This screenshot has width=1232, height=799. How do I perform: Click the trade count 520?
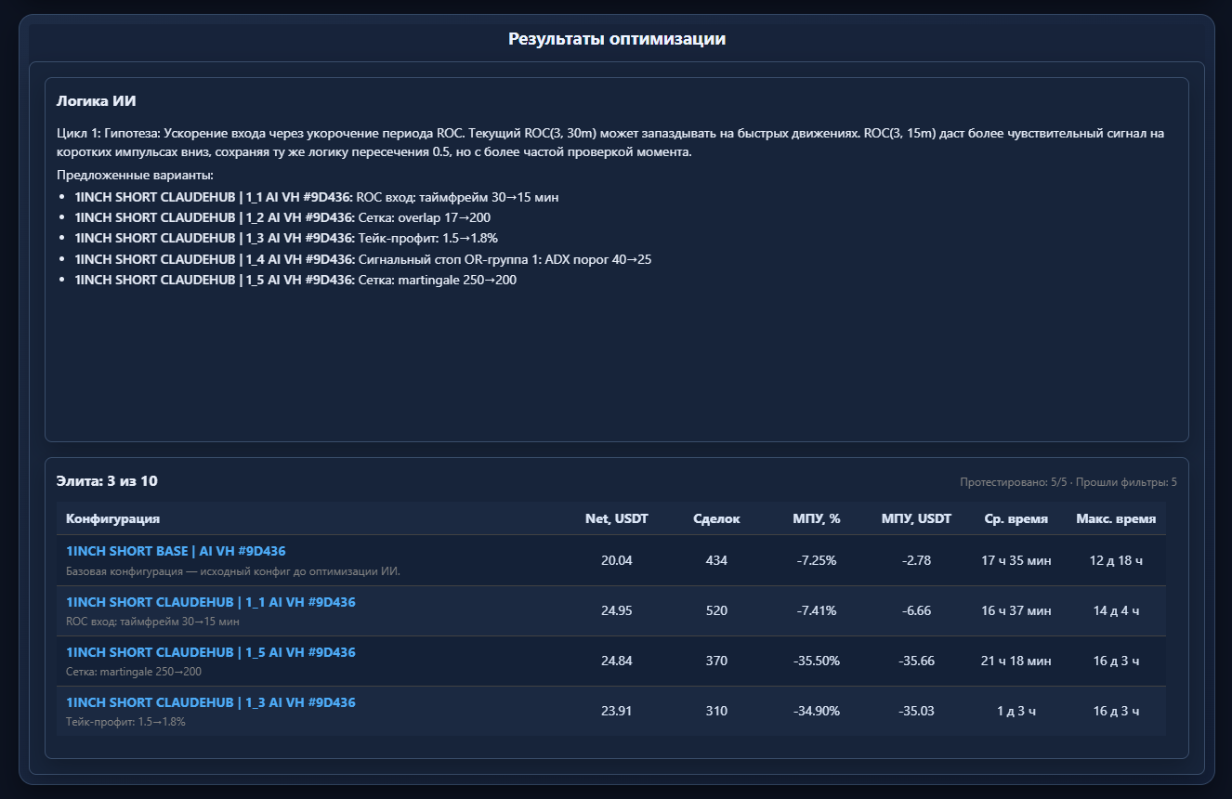click(x=716, y=610)
